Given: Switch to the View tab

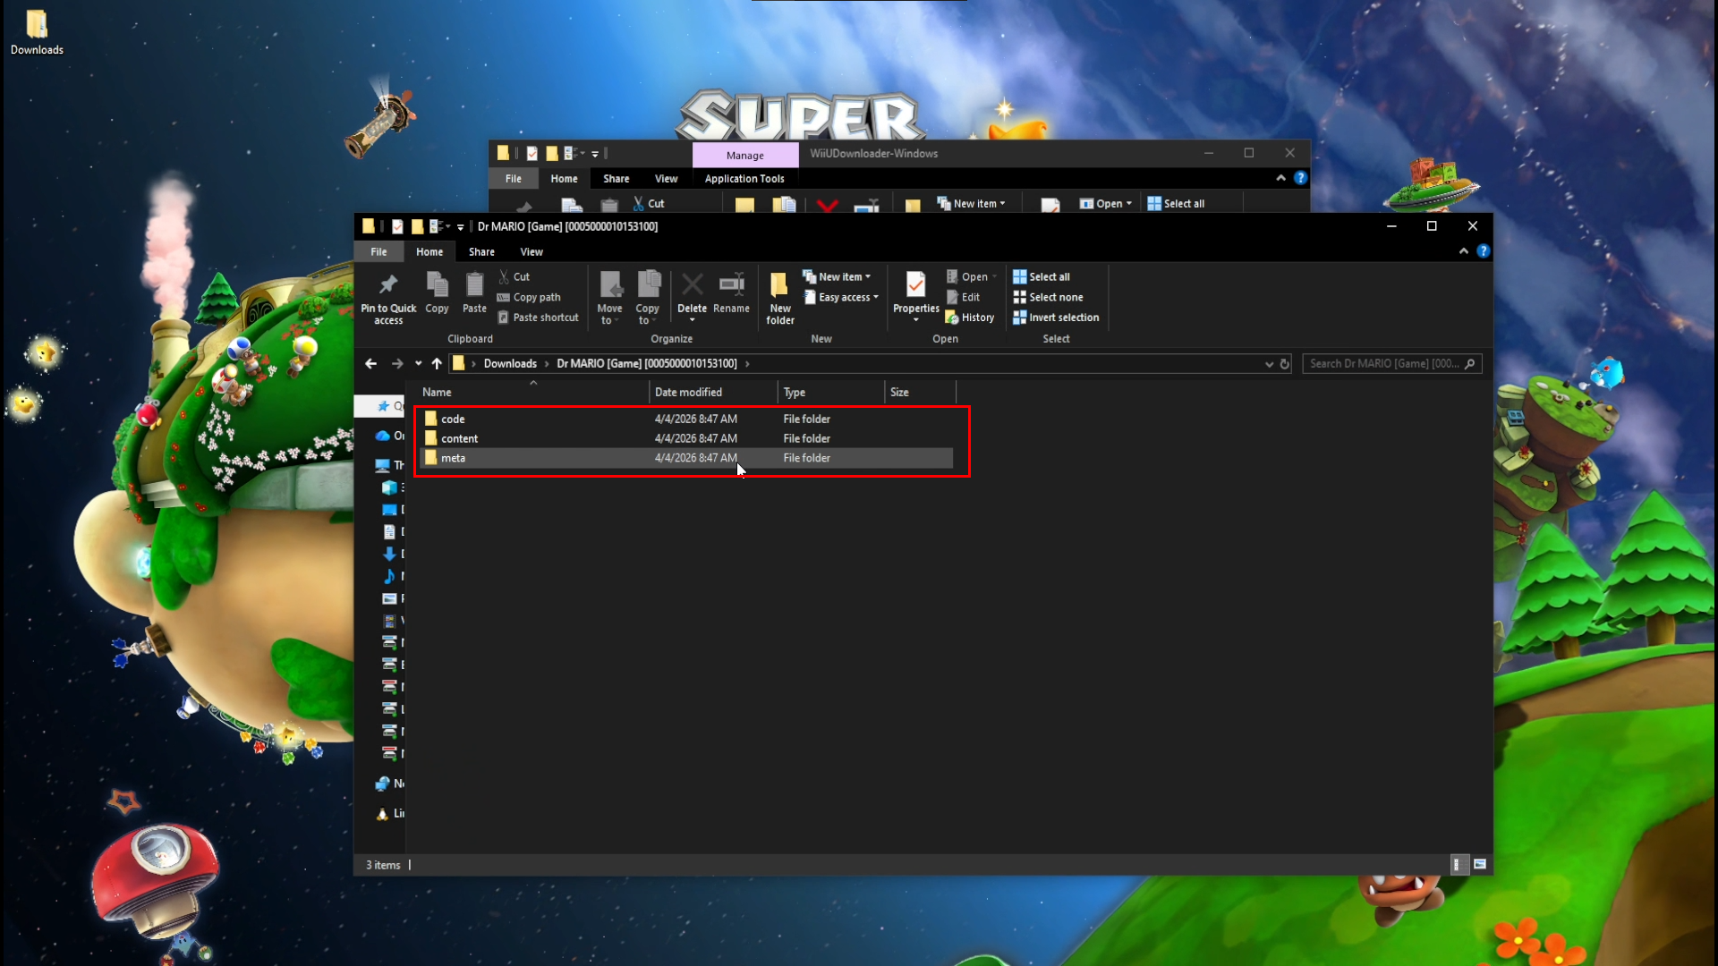Looking at the screenshot, I should coord(532,251).
